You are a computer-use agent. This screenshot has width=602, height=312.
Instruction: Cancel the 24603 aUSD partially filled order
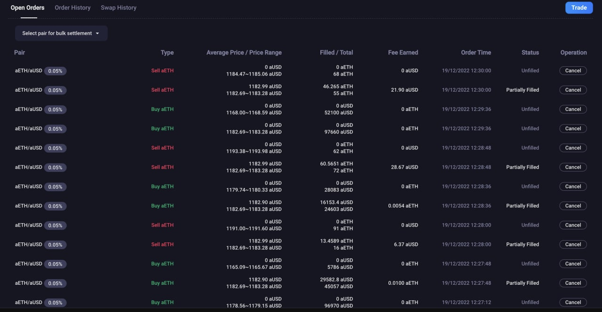pos(573,206)
